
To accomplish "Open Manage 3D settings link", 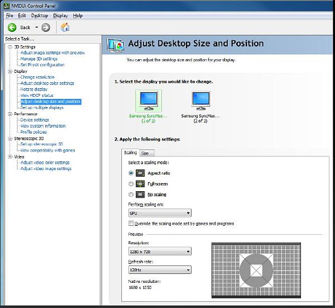I will 39,59.
